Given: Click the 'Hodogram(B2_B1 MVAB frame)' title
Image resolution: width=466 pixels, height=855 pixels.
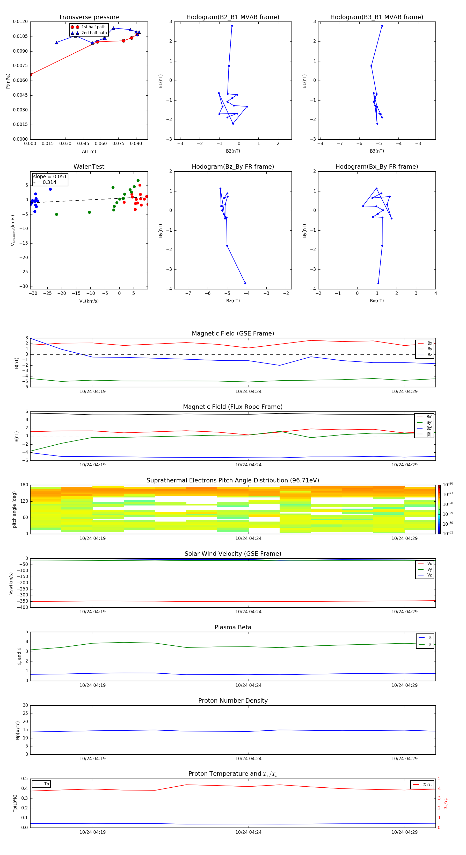Looking at the screenshot, I should tap(233, 17).
